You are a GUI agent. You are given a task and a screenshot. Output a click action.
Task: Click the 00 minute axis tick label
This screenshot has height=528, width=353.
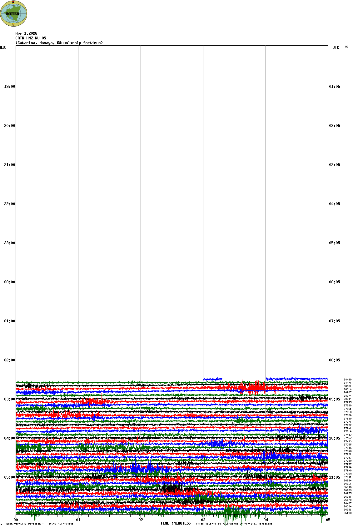[x=16, y=520]
